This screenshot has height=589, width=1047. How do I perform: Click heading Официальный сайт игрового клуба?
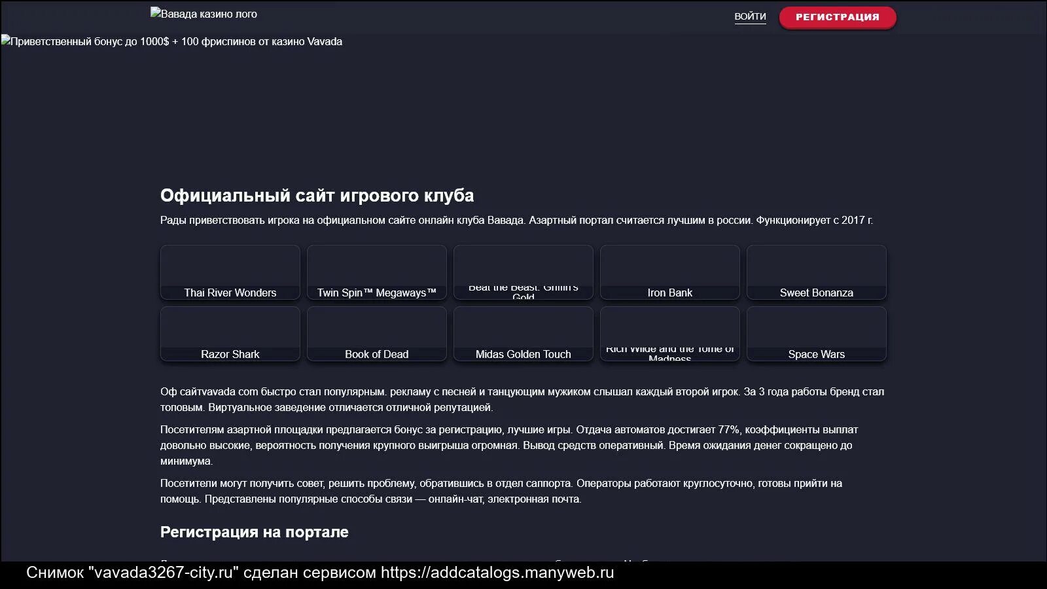point(317,195)
